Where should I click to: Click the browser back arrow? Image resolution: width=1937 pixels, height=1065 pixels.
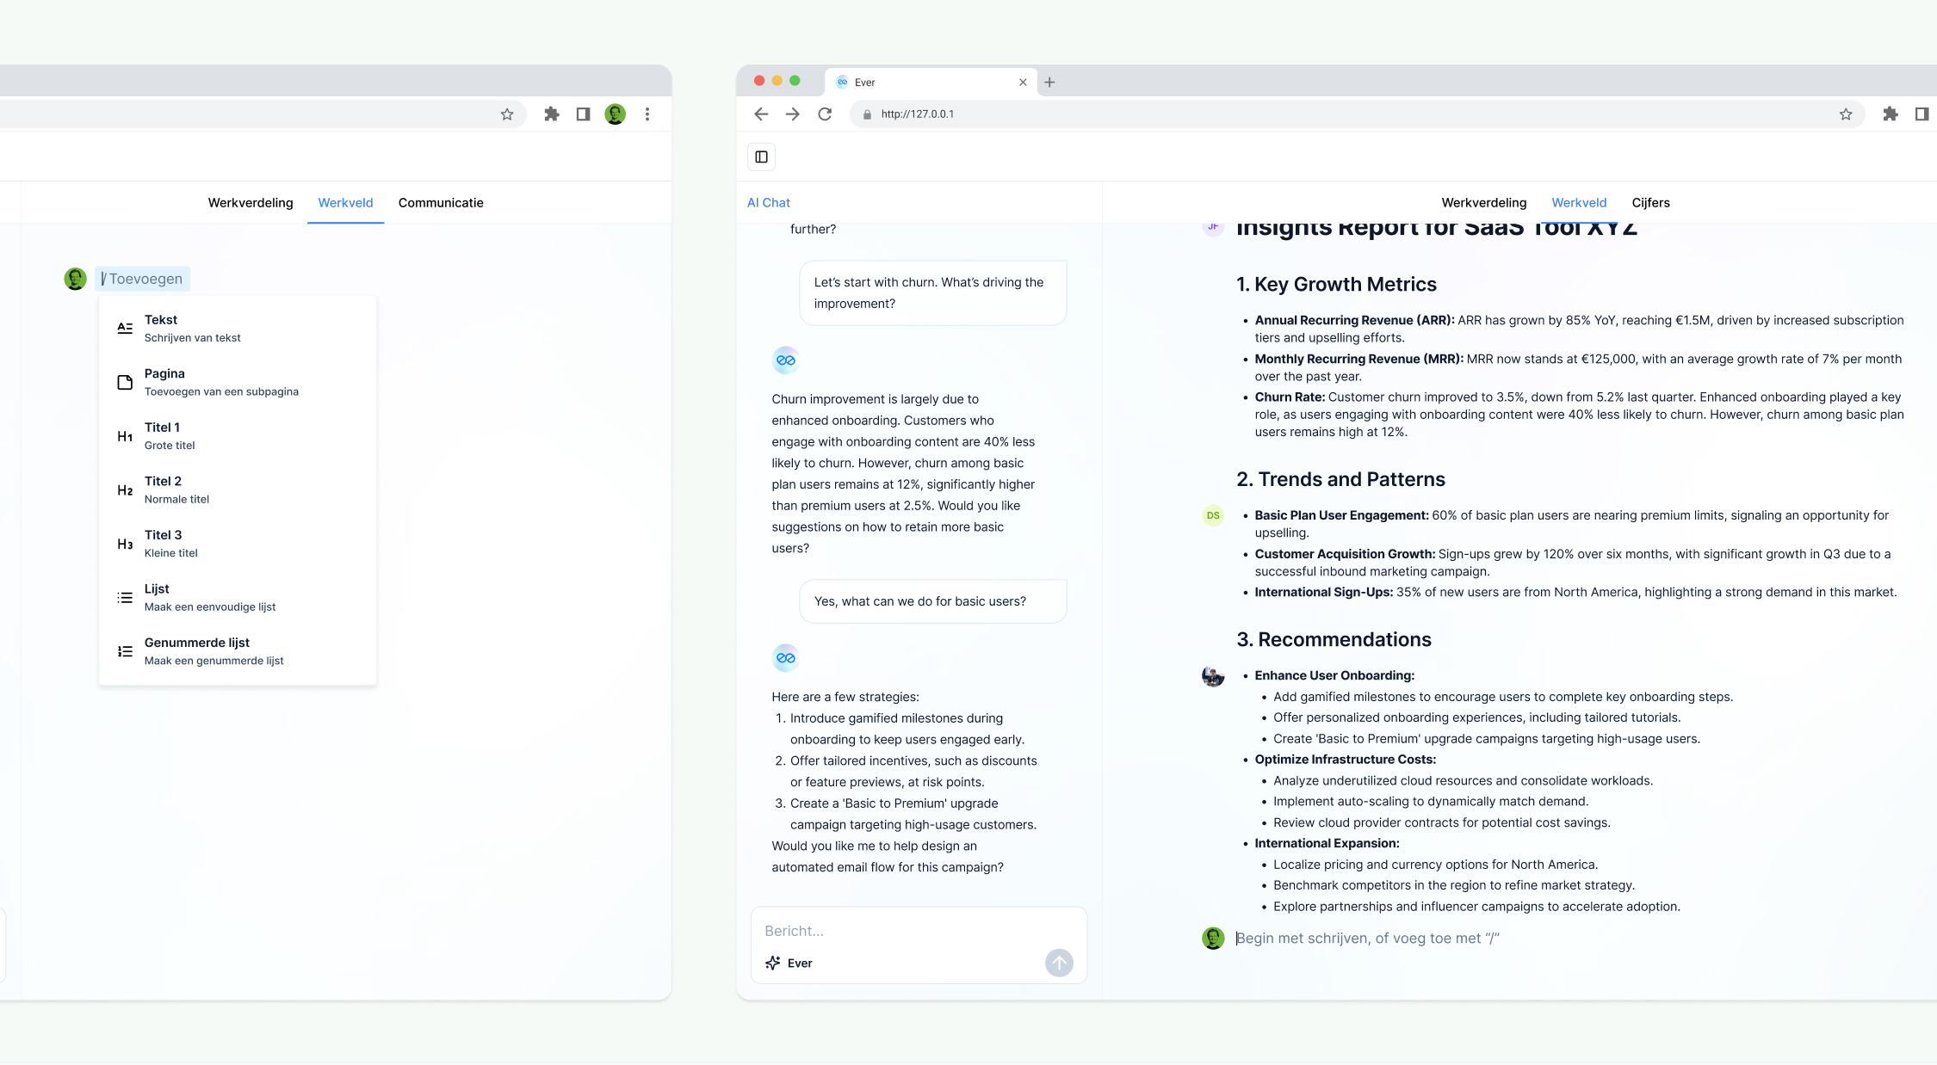pos(761,114)
